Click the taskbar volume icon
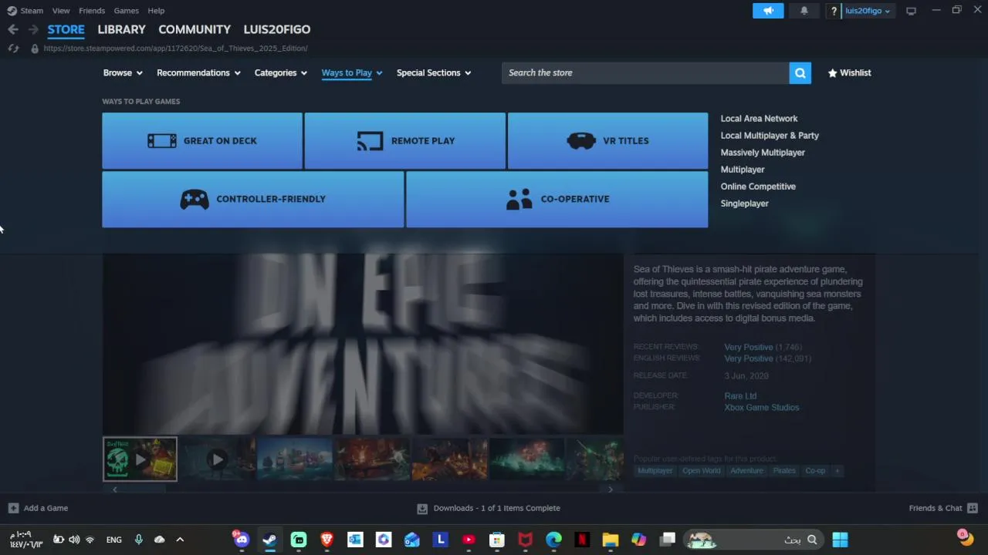988x555 pixels. [74, 540]
